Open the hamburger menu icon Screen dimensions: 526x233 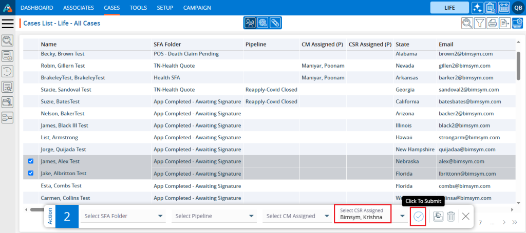tap(8, 24)
